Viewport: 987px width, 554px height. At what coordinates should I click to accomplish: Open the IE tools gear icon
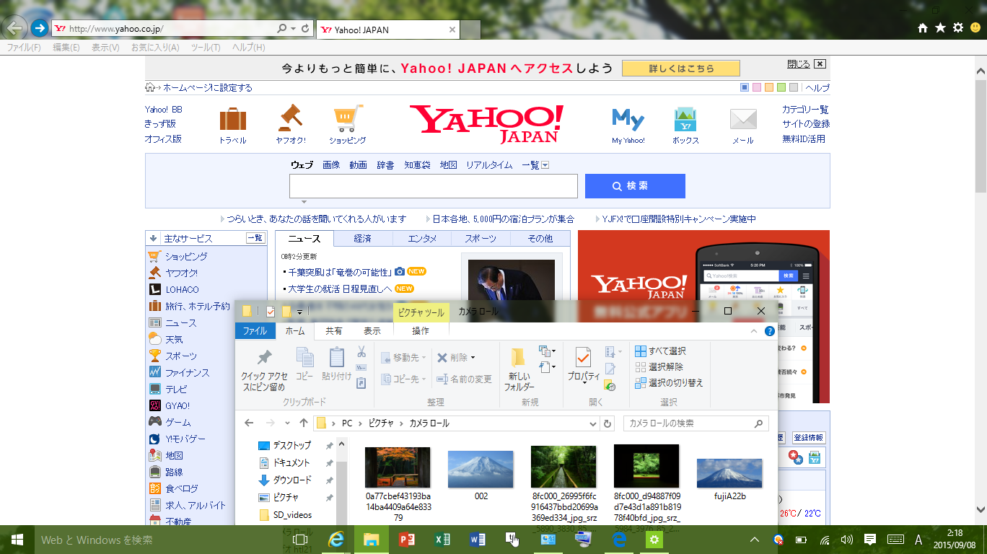click(958, 28)
